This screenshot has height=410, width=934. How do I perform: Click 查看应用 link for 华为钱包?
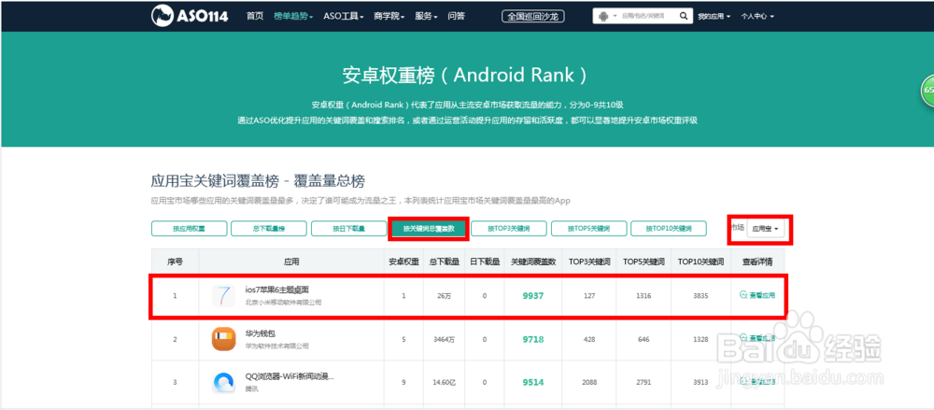[757, 338]
